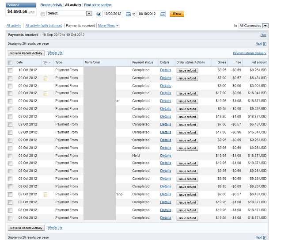Click the Held status text
This screenshot has height=240, width=292.
click(136, 156)
